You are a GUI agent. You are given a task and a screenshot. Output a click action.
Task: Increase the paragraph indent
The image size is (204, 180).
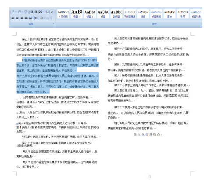pos(36,12)
